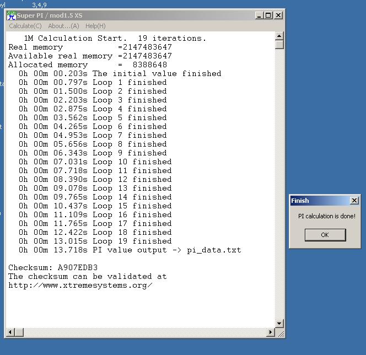Click the 'Loop 14 finished' line
Screen dimensions: 366x355
tap(95, 197)
